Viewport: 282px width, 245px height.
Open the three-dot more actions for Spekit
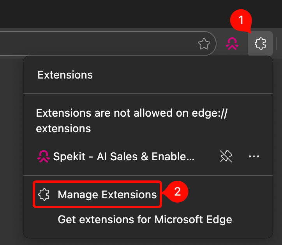[254, 156]
